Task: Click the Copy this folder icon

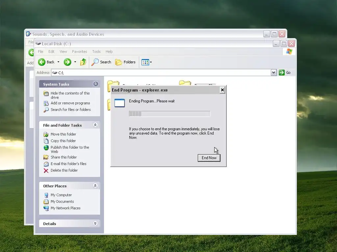Action: pos(46,141)
